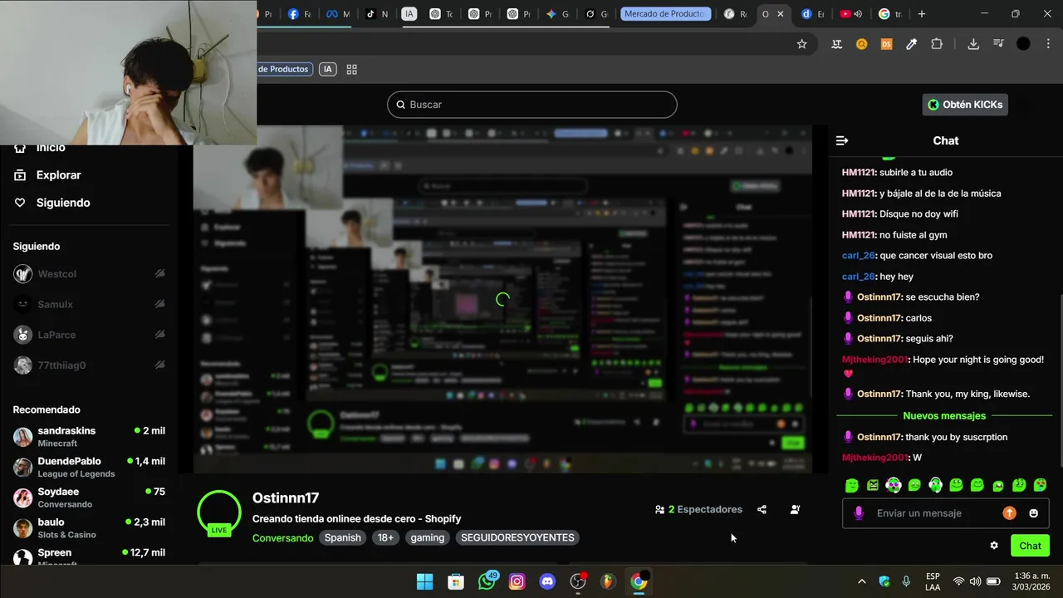1063x598 pixels.
Task: Open the system volume control in tray
Action: click(975, 581)
